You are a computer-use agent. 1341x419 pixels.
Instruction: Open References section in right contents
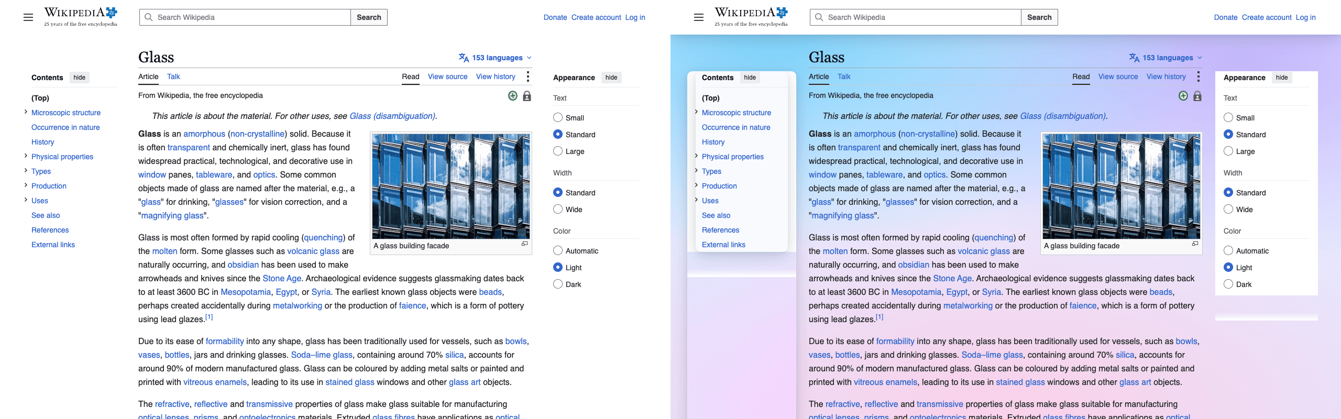[720, 230]
